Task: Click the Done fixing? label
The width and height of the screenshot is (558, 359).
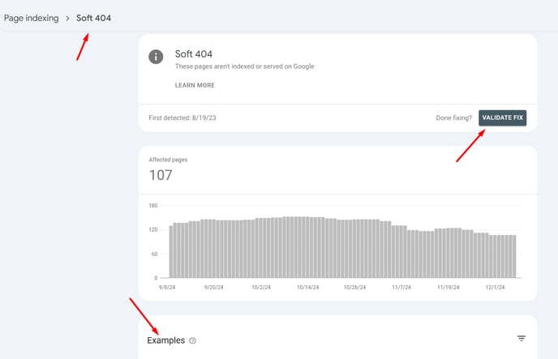Action: (x=453, y=118)
